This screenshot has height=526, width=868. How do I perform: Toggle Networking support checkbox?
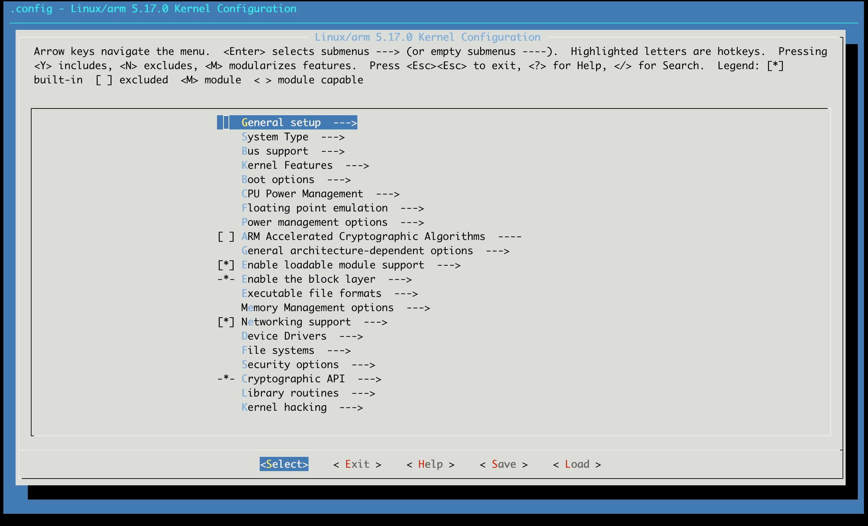point(226,322)
